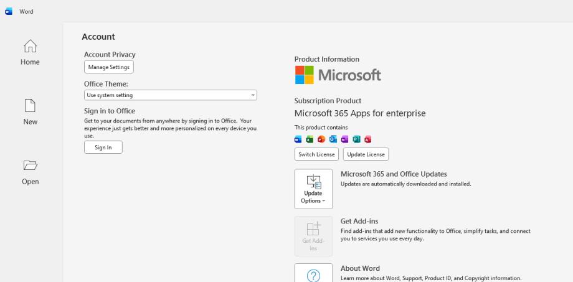
Task: Click the Open folder sidebar icon
Action: (30, 172)
